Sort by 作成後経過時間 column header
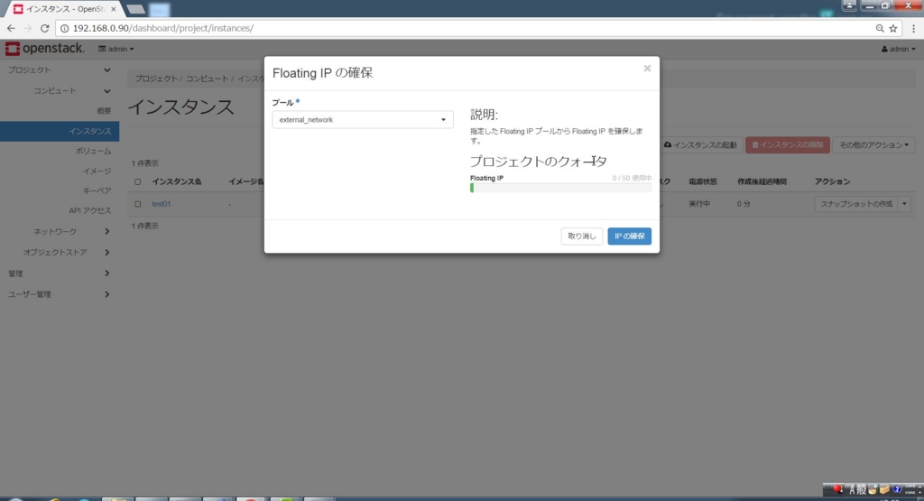The height and width of the screenshot is (501, 924). (x=762, y=181)
